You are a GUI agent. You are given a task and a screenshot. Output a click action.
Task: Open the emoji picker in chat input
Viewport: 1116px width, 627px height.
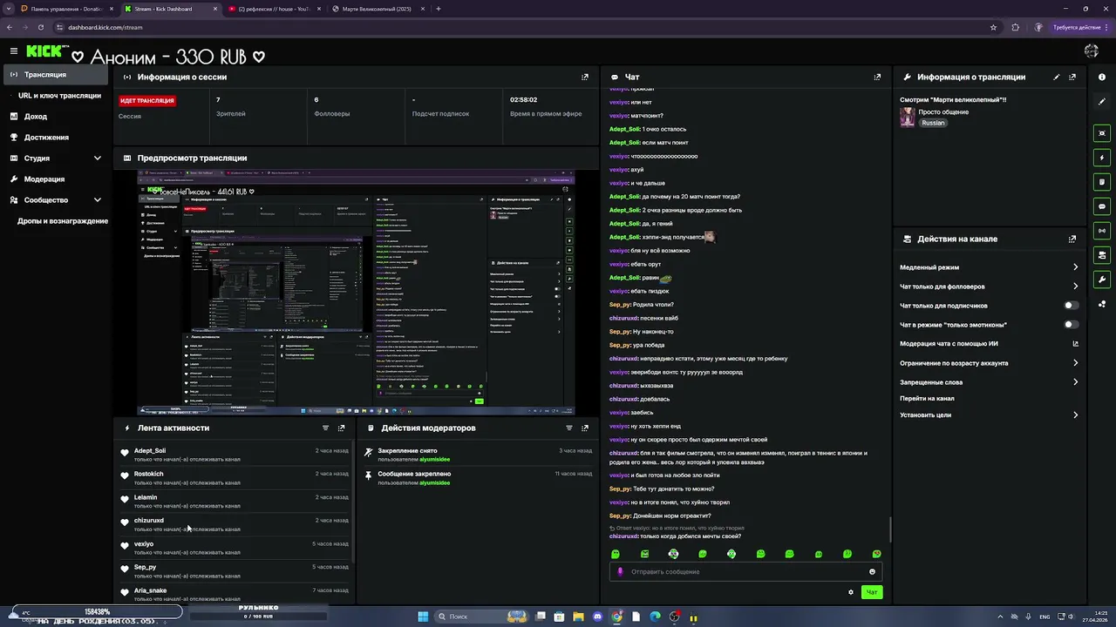point(872,571)
